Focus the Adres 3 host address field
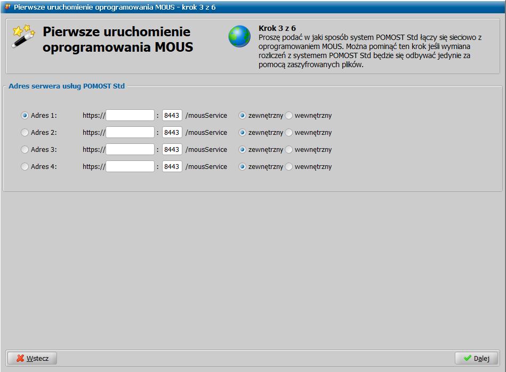 (x=130, y=150)
